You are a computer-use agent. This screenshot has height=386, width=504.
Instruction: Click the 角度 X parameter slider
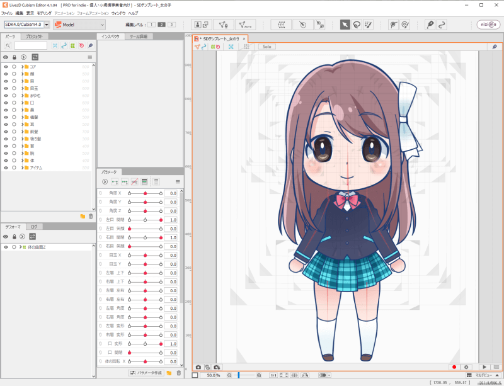(x=145, y=193)
